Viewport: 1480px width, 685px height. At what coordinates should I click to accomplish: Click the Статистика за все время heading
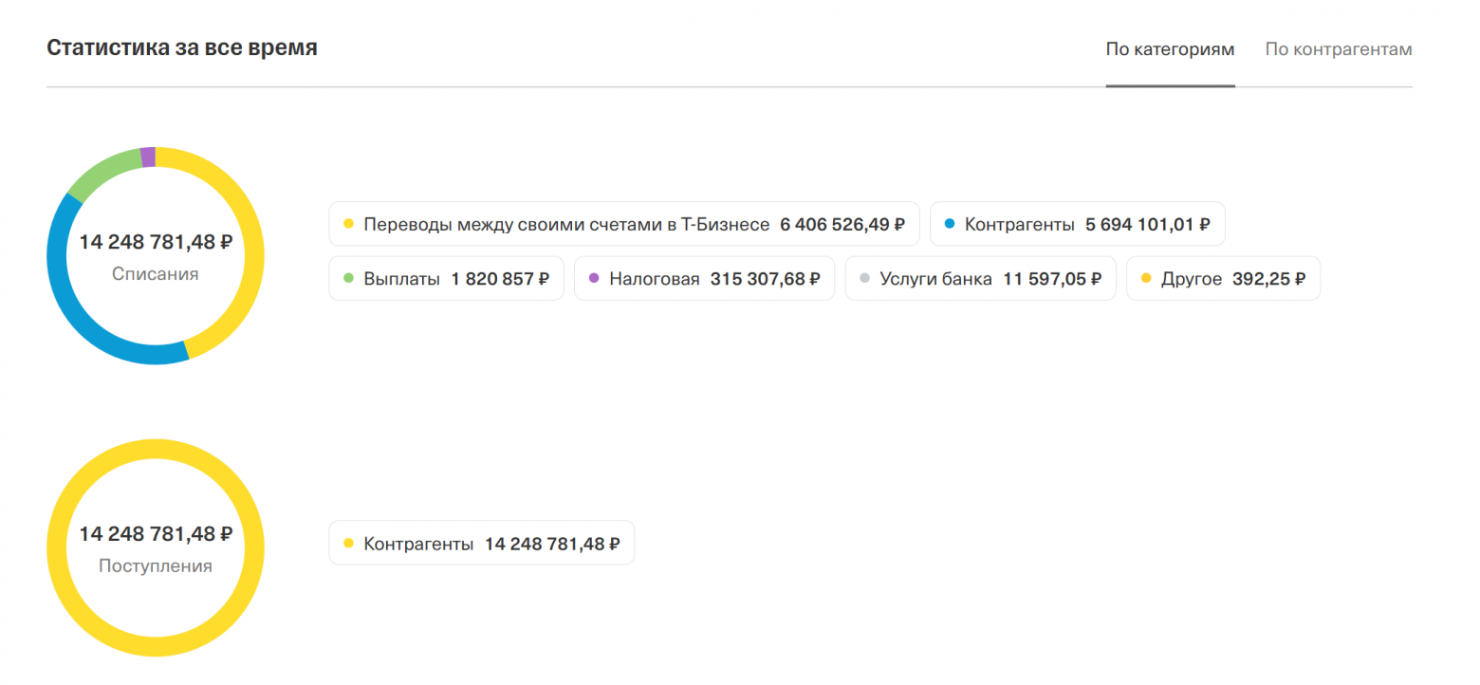182,48
